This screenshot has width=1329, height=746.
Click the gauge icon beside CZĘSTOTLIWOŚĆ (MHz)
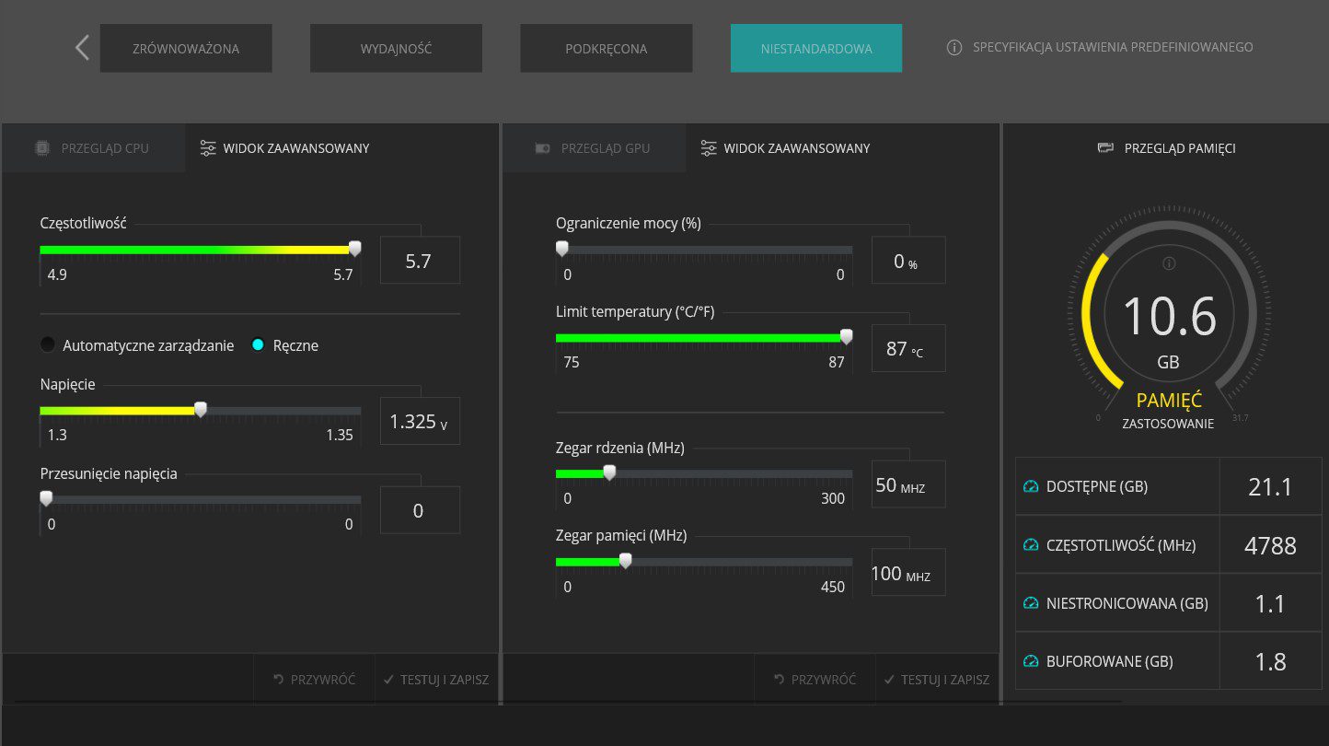(1031, 545)
